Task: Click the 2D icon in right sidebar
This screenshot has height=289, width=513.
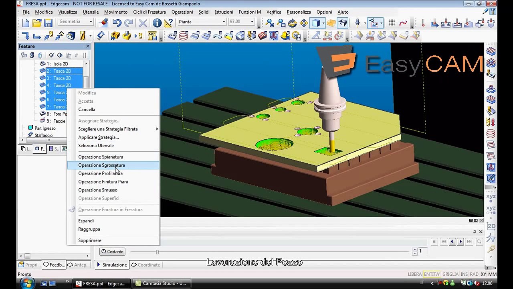Action: click(x=491, y=226)
